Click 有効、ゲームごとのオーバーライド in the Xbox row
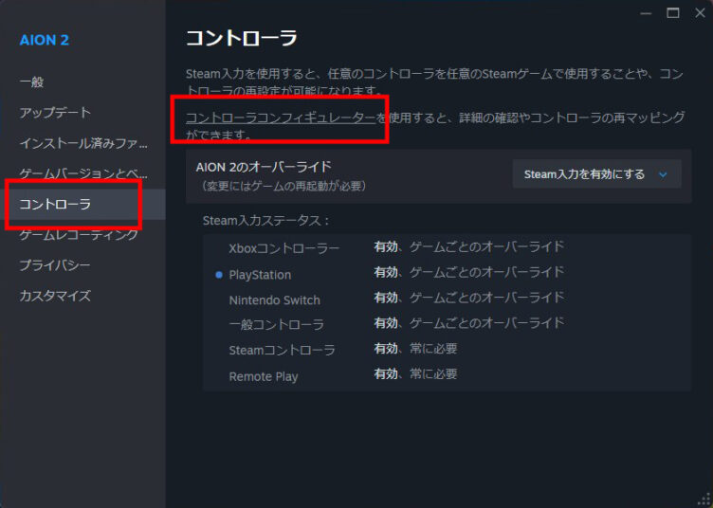 pyautogui.click(x=468, y=246)
